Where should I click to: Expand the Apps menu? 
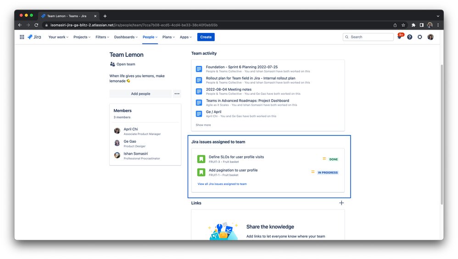(186, 37)
